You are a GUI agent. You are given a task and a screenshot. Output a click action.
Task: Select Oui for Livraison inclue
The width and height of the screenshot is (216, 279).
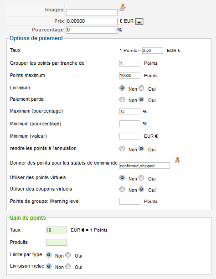68,266
